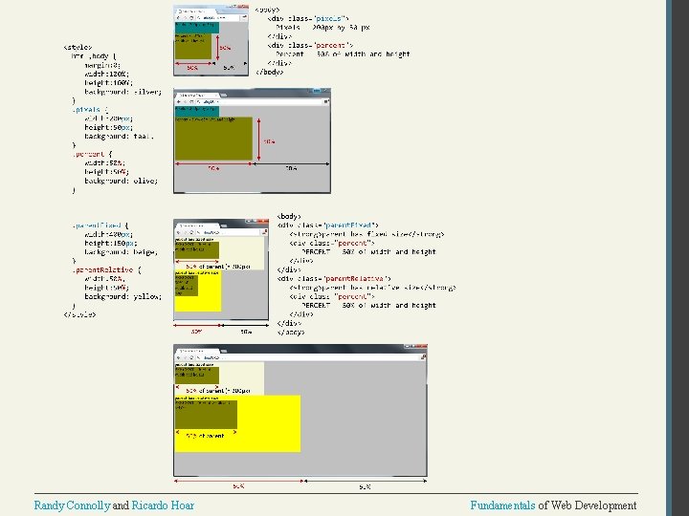The width and height of the screenshot is (689, 516).
Task: Click the 'parent has fixed size' strong tag line
Action: [x=367, y=234]
